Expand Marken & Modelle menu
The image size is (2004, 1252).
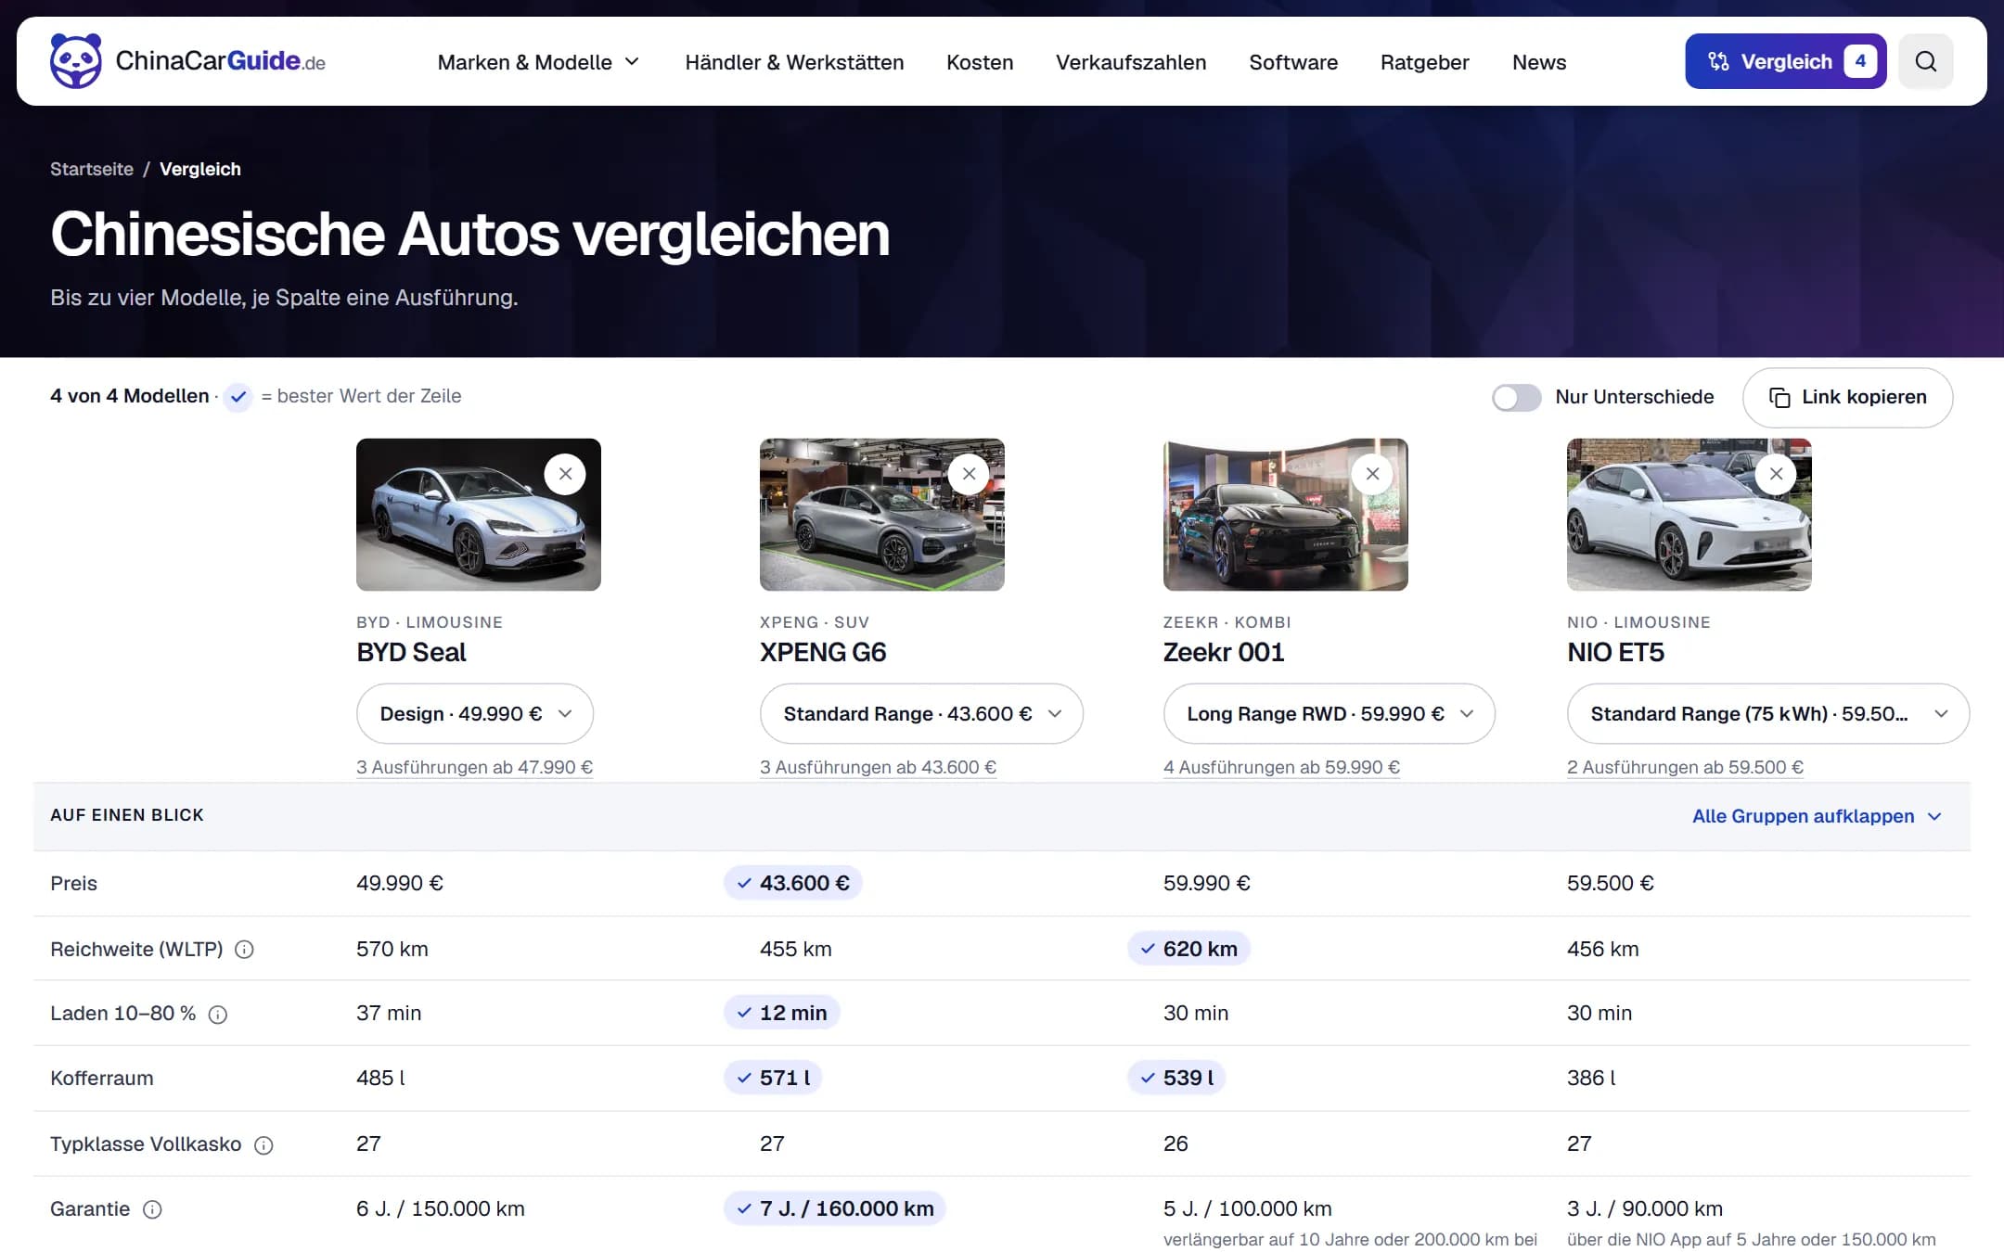(538, 62)
